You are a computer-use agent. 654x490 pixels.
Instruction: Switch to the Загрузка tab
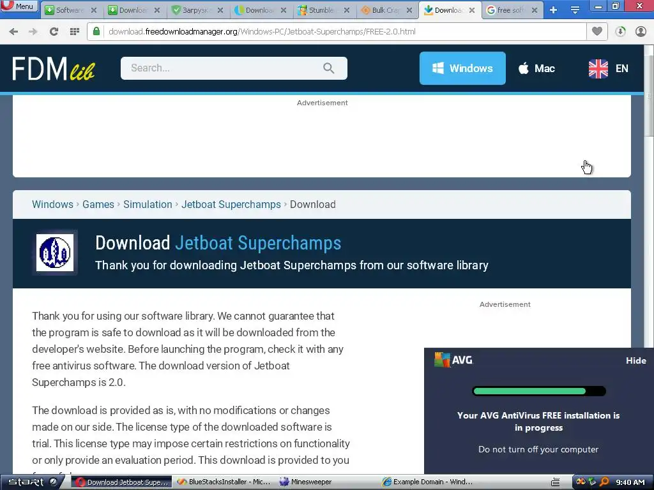click(x=198, y=10)
